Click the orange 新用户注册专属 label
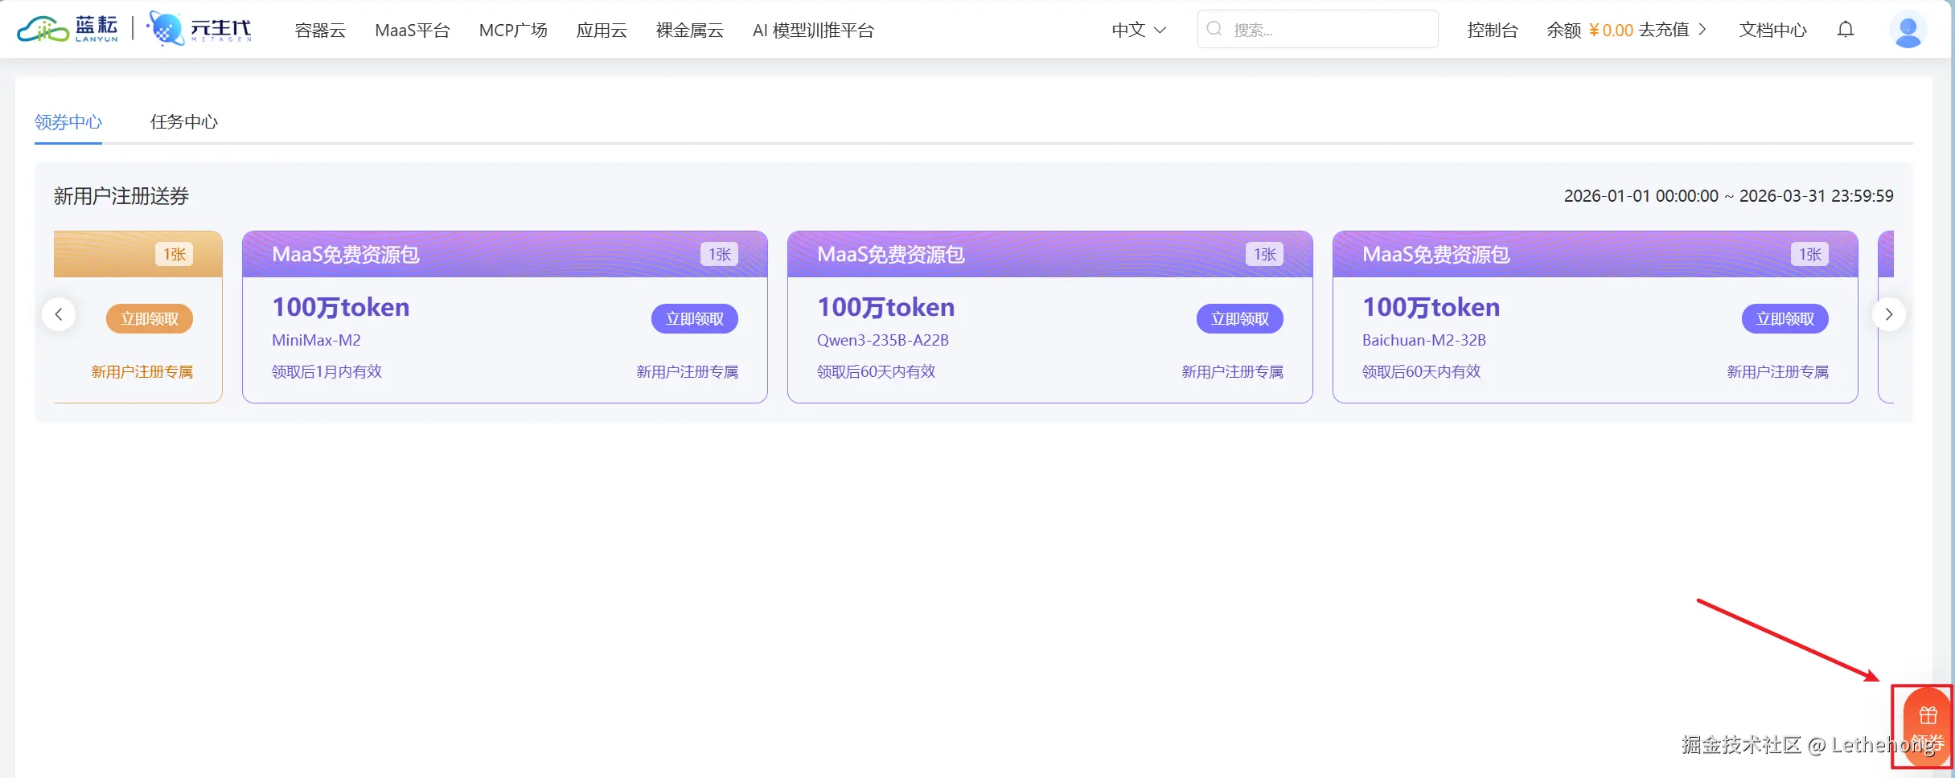Screen dimensions: 1955x778 [142, 371]
